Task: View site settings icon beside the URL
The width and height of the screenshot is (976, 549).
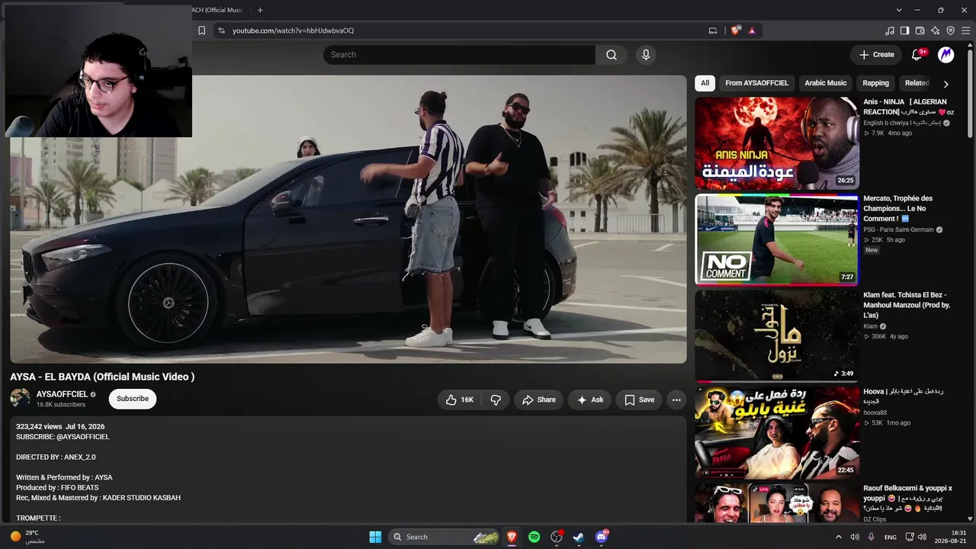Action: [221, 30]
